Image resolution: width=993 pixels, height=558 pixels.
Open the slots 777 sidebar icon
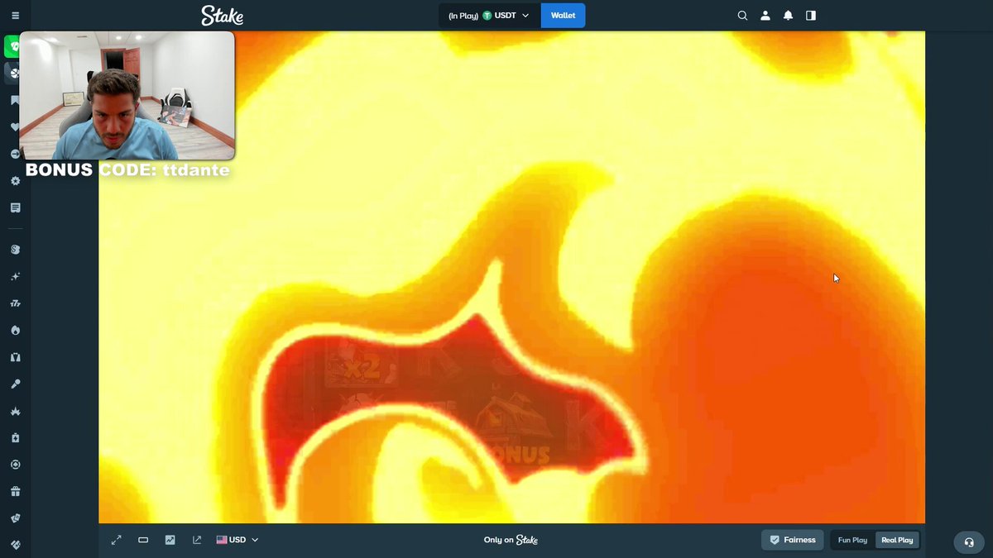pyautogui.click(x=15, y=303)
